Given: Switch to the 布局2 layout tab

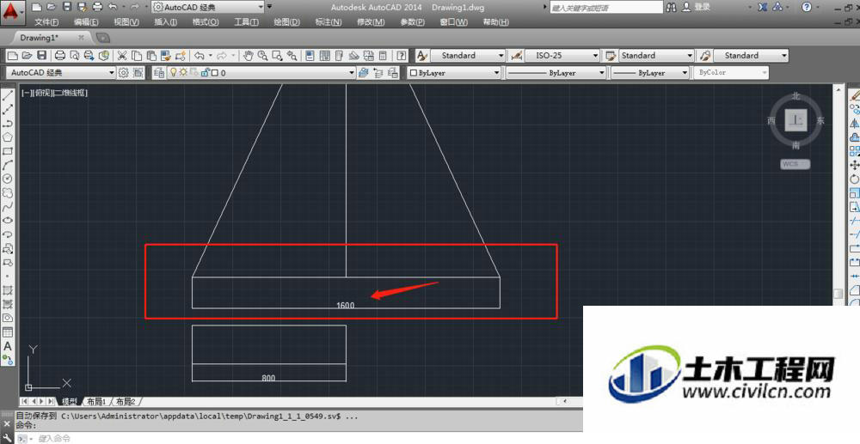Looking at the screenshot, I should (125, 401).
